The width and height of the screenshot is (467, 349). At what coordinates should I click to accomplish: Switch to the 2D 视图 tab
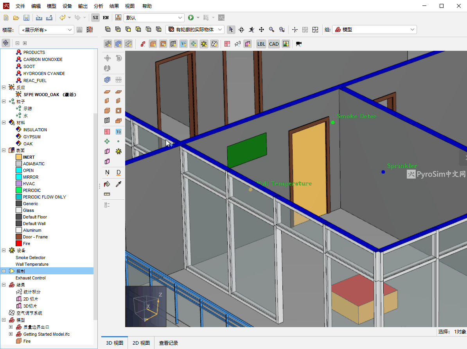coord(141,343)
